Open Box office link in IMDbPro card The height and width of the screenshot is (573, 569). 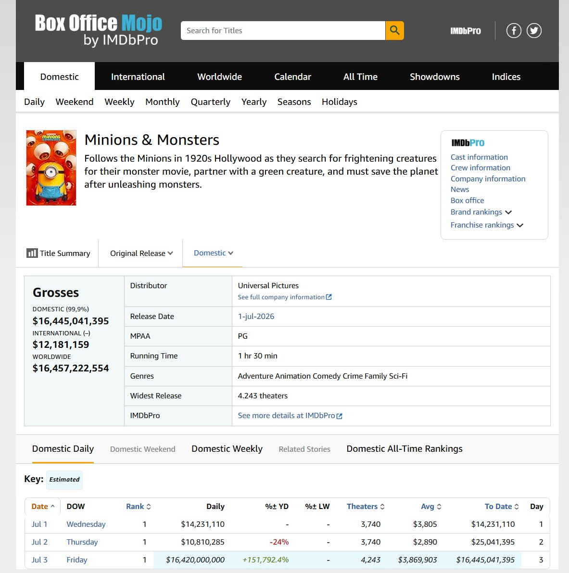pos(467,200)
